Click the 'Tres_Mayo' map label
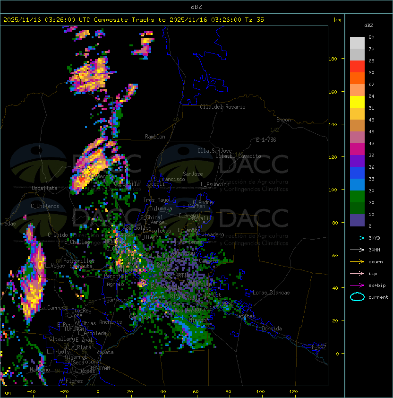Screen dimensions: 393x398 (x=156, y=200)
